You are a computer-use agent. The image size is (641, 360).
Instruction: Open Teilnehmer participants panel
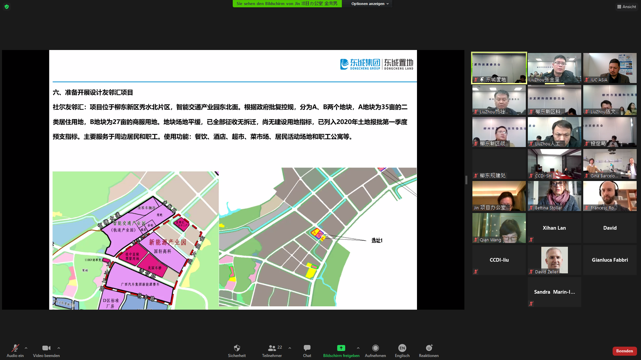point(272,348)
